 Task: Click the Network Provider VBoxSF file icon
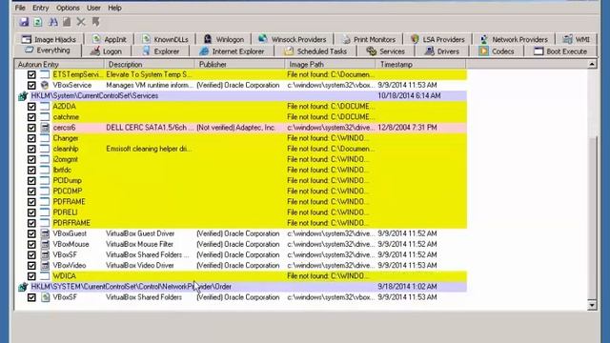tap(45, 297)
